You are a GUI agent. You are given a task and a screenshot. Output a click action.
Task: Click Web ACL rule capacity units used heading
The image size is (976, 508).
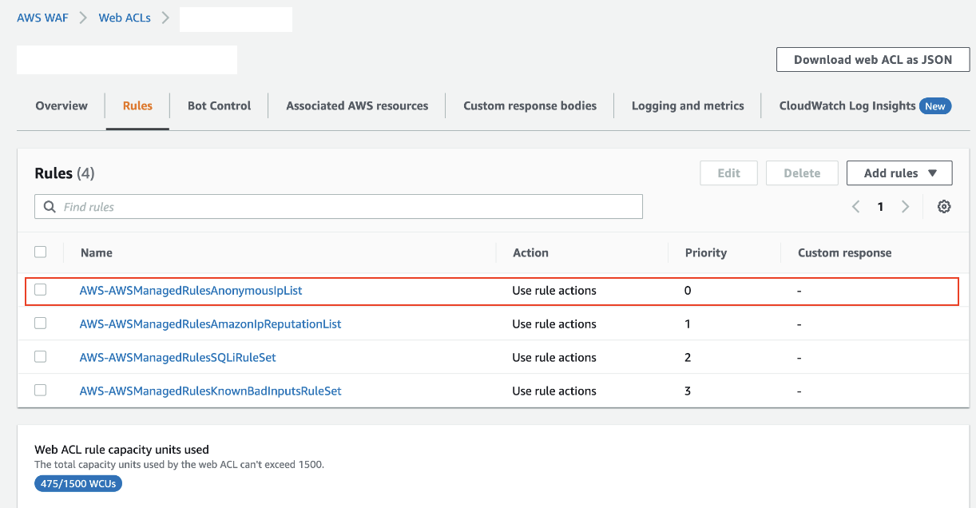(121, 450)
